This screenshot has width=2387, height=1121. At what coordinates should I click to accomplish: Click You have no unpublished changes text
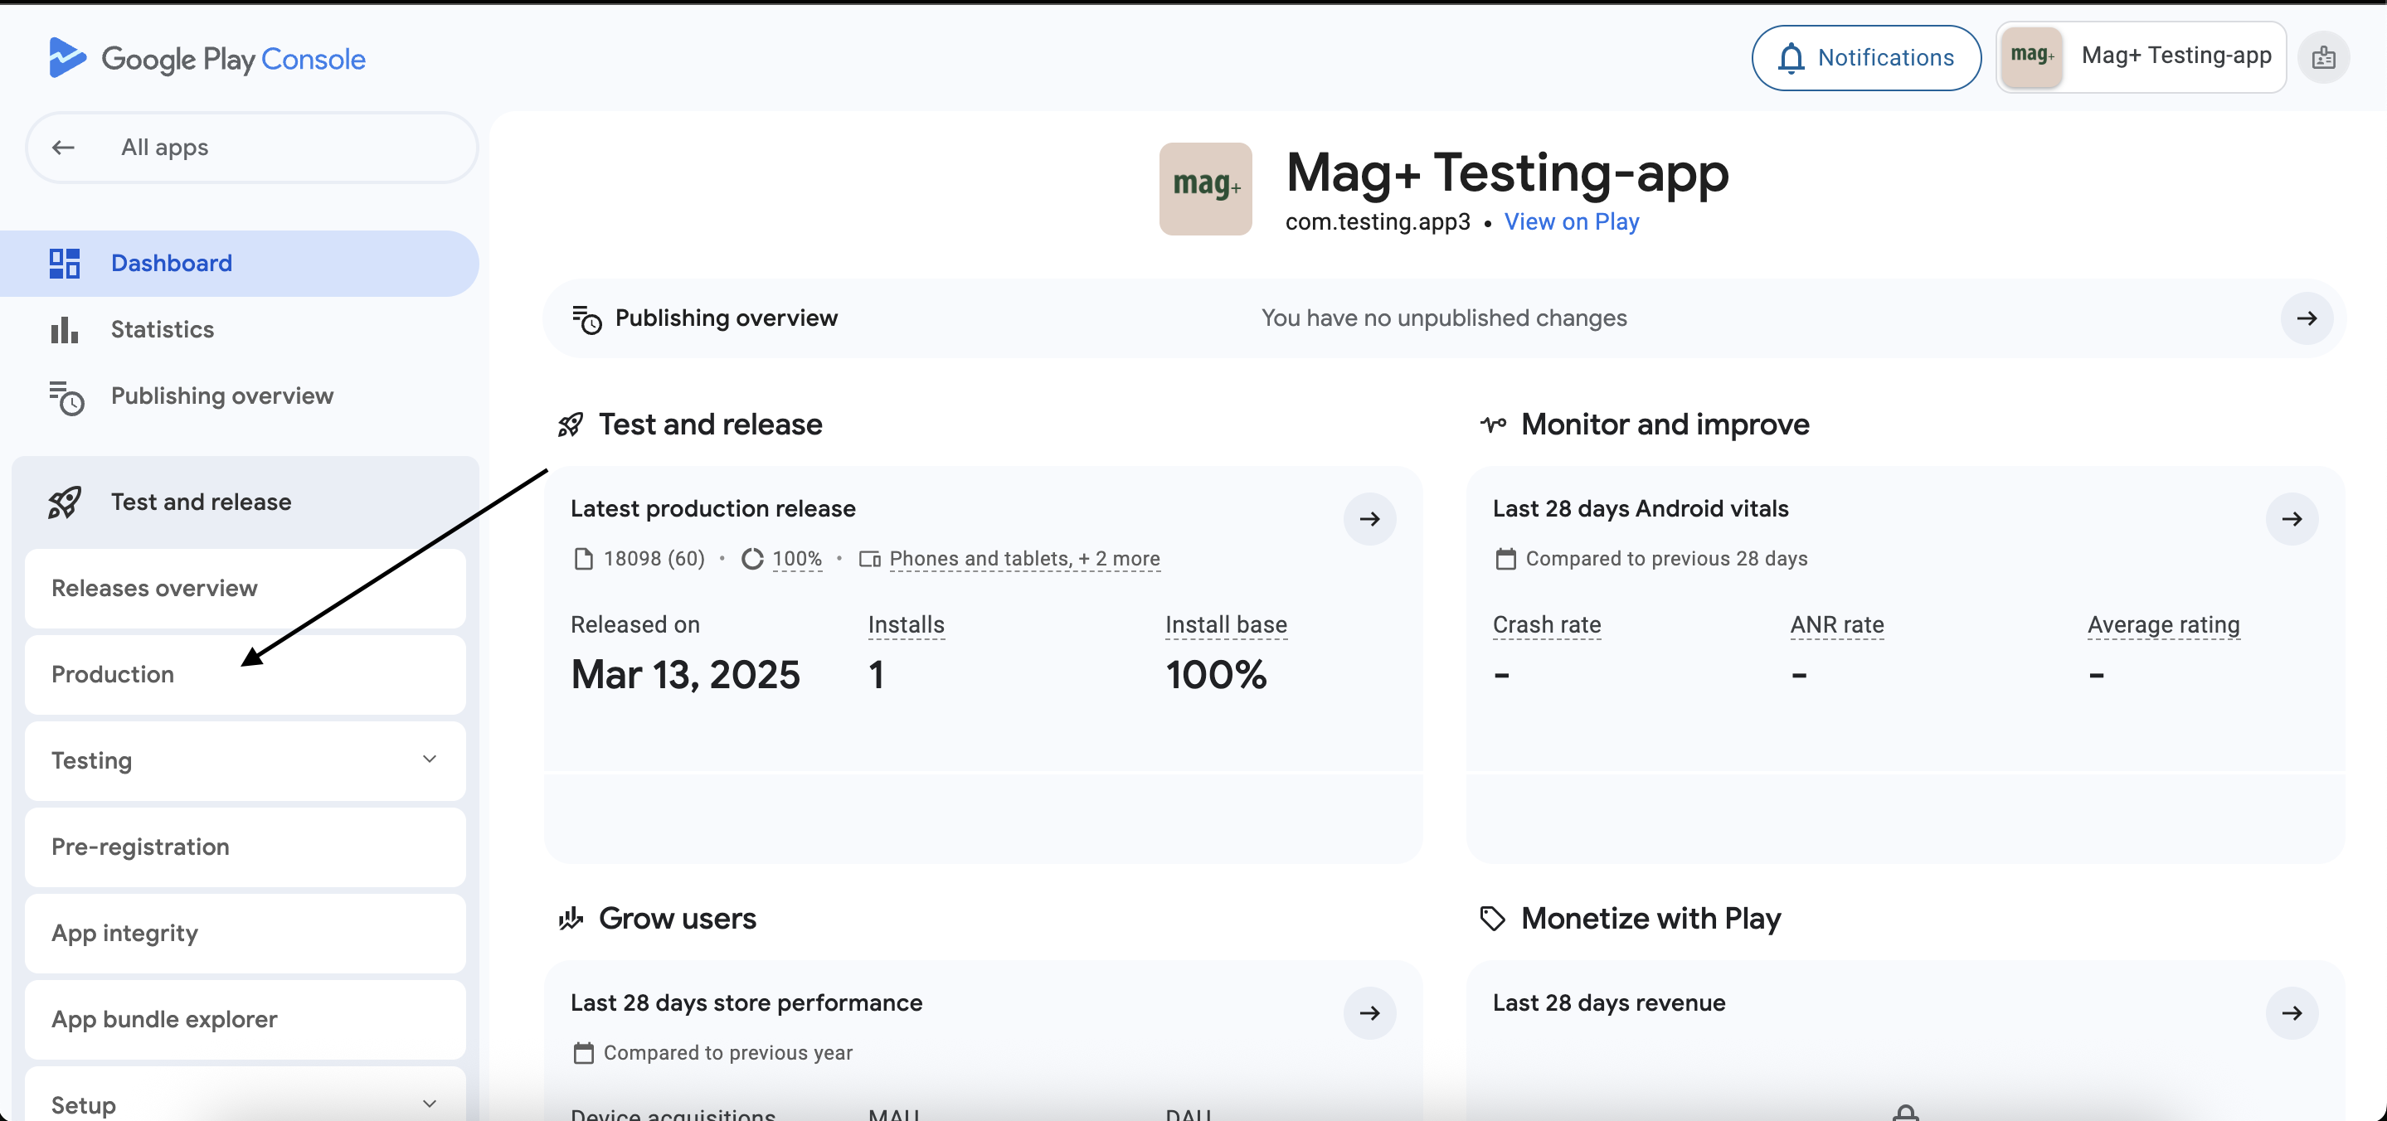(1444, 318)
